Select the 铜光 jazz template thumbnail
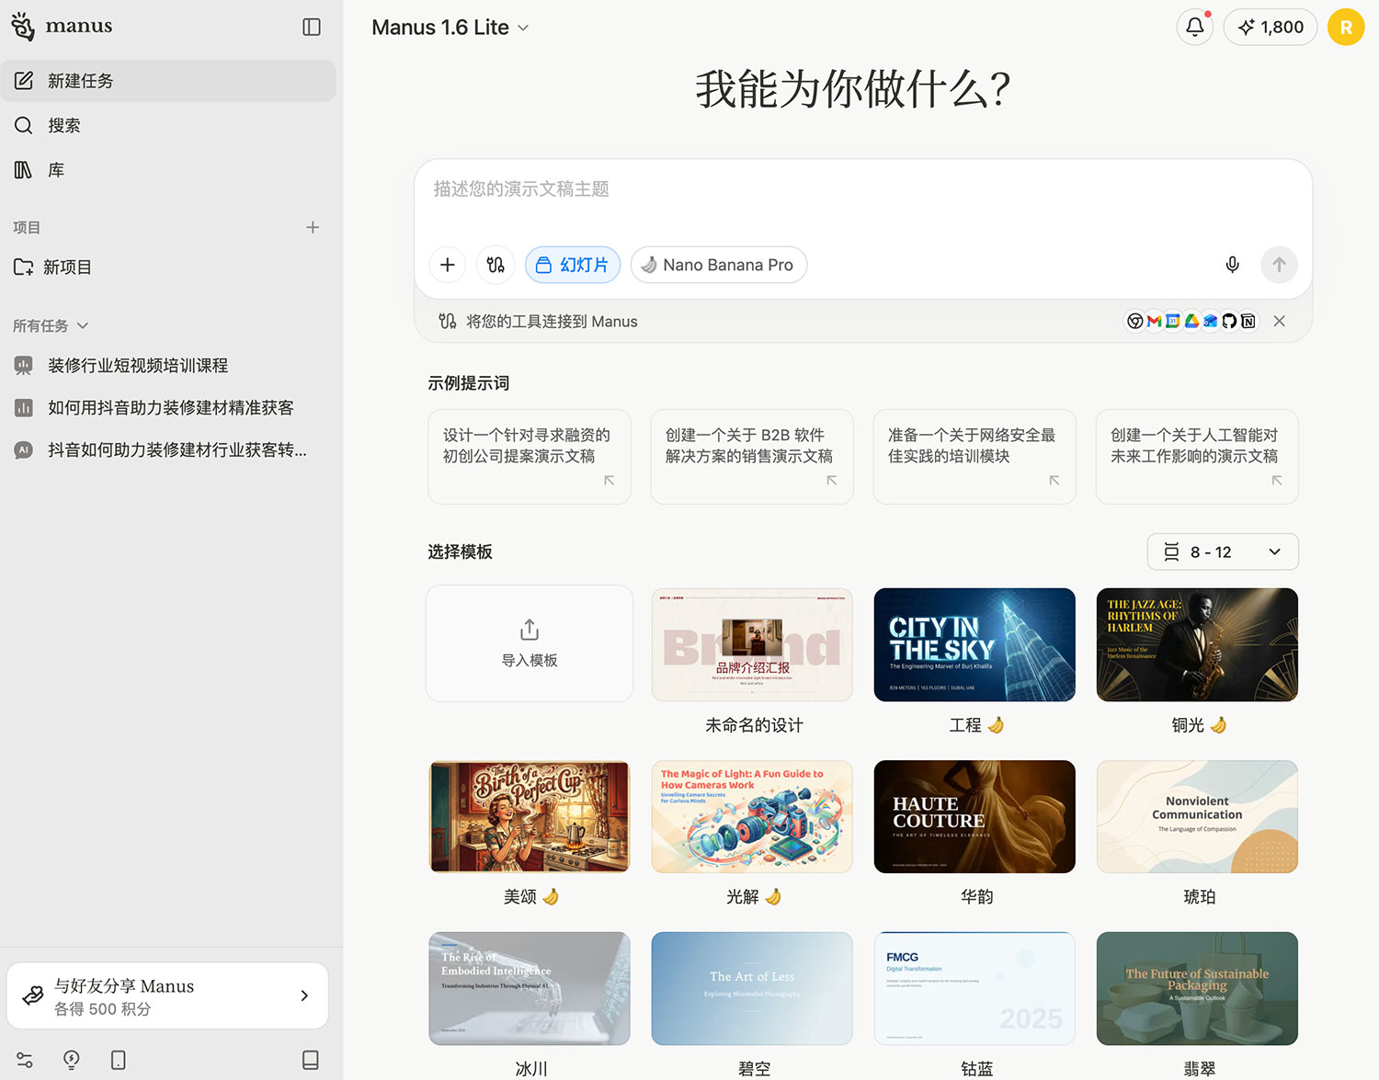Image resolution: width=1379 pixels, height=1080 pixels. coord(1196,644)
